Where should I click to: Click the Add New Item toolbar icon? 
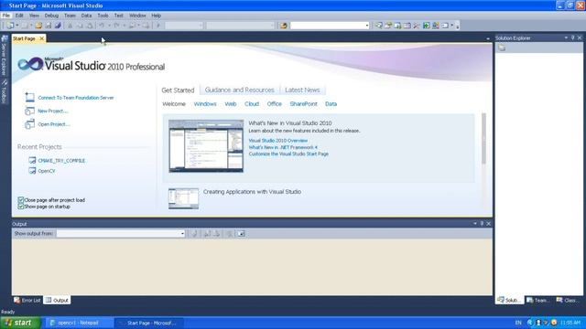point(24,26)
